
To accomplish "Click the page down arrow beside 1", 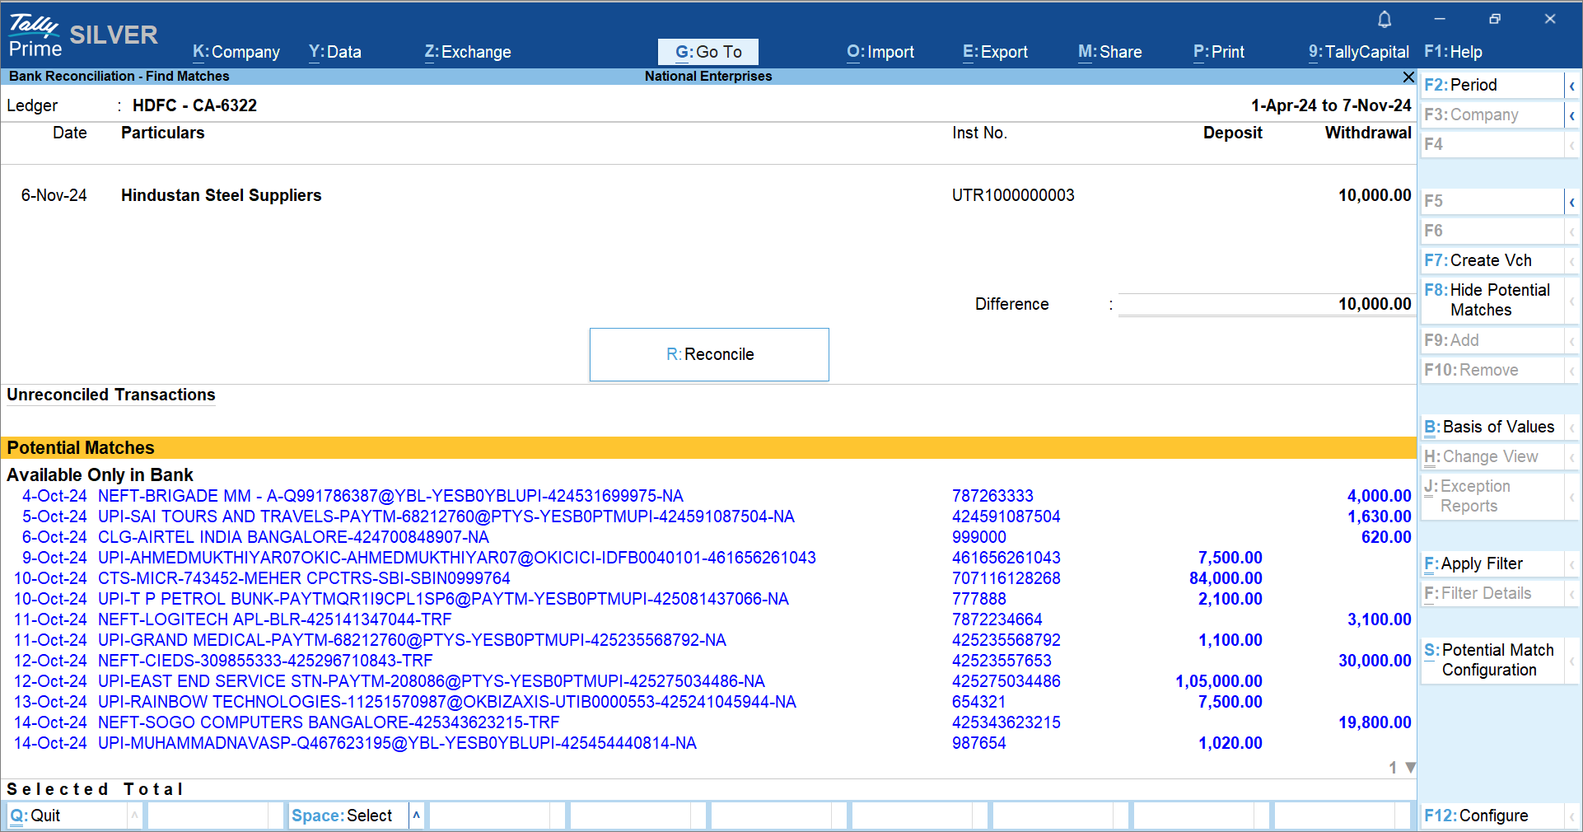I will (x=1410, y=768).
